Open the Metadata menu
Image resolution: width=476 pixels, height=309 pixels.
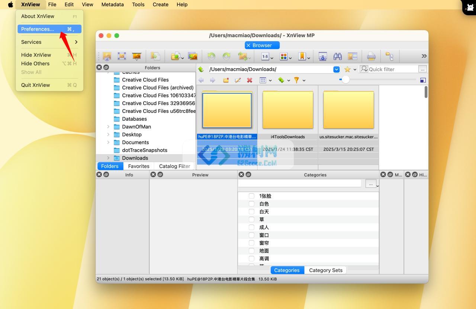112,4
